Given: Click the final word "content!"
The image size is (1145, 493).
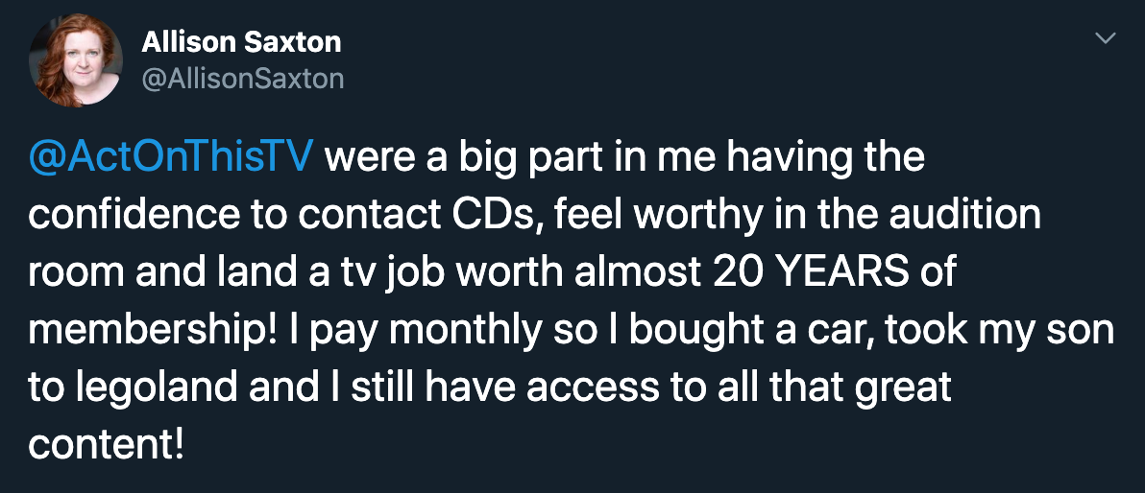Looking at the screenshot, I should 106,445.
